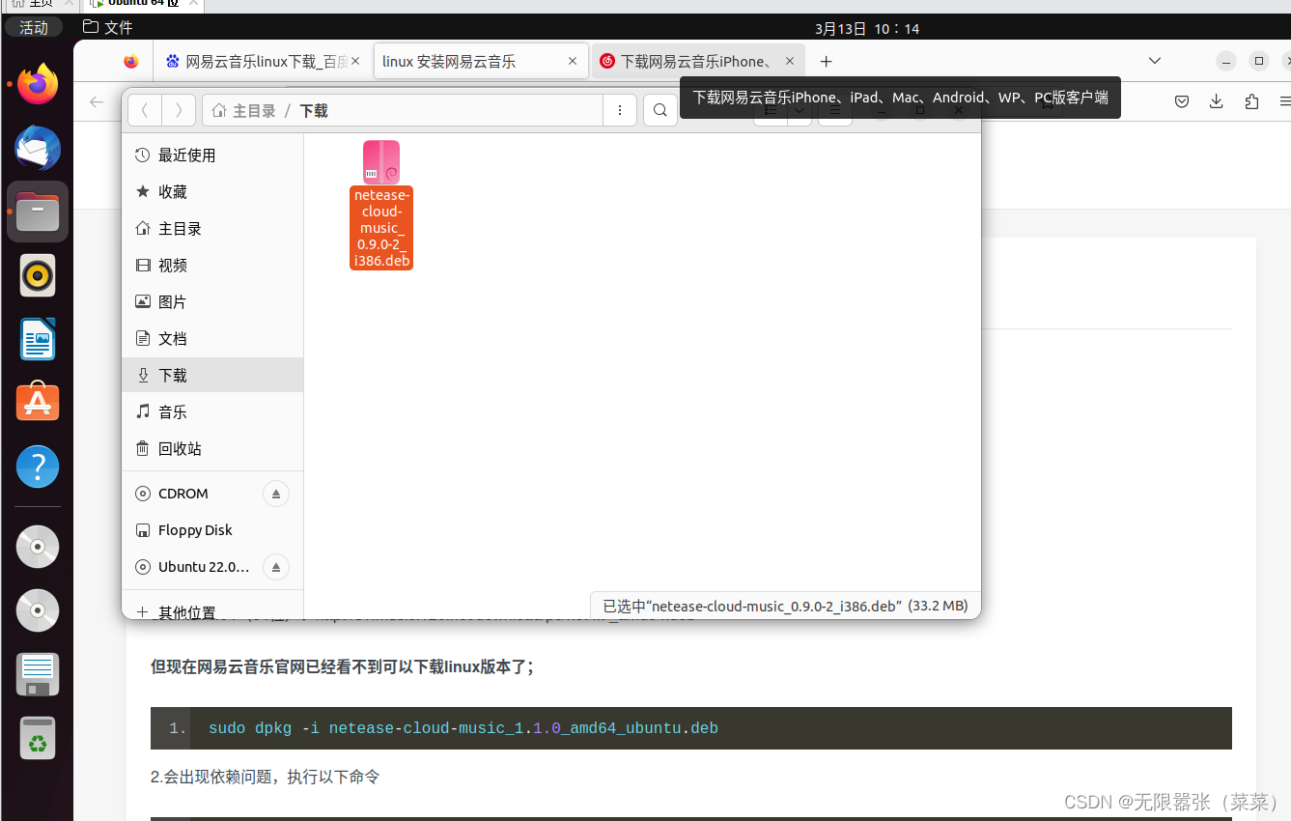Eject the CDROM drive

(x=275, y=494)
